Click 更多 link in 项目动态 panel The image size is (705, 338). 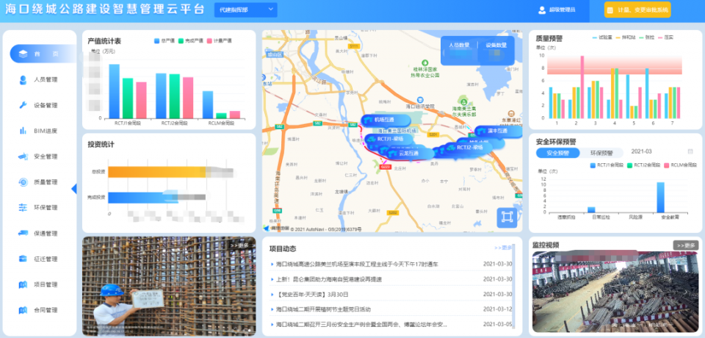[503, 248]
